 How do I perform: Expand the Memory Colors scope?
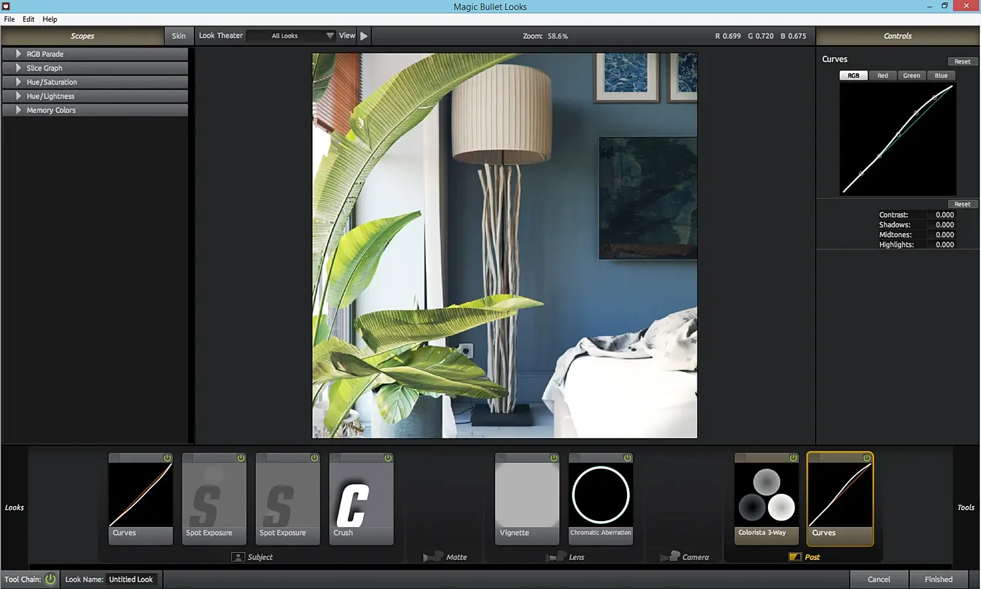[95, 110]
